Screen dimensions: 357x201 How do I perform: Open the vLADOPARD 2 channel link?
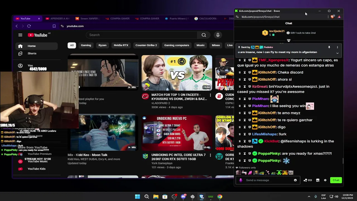tap(160, 103)
